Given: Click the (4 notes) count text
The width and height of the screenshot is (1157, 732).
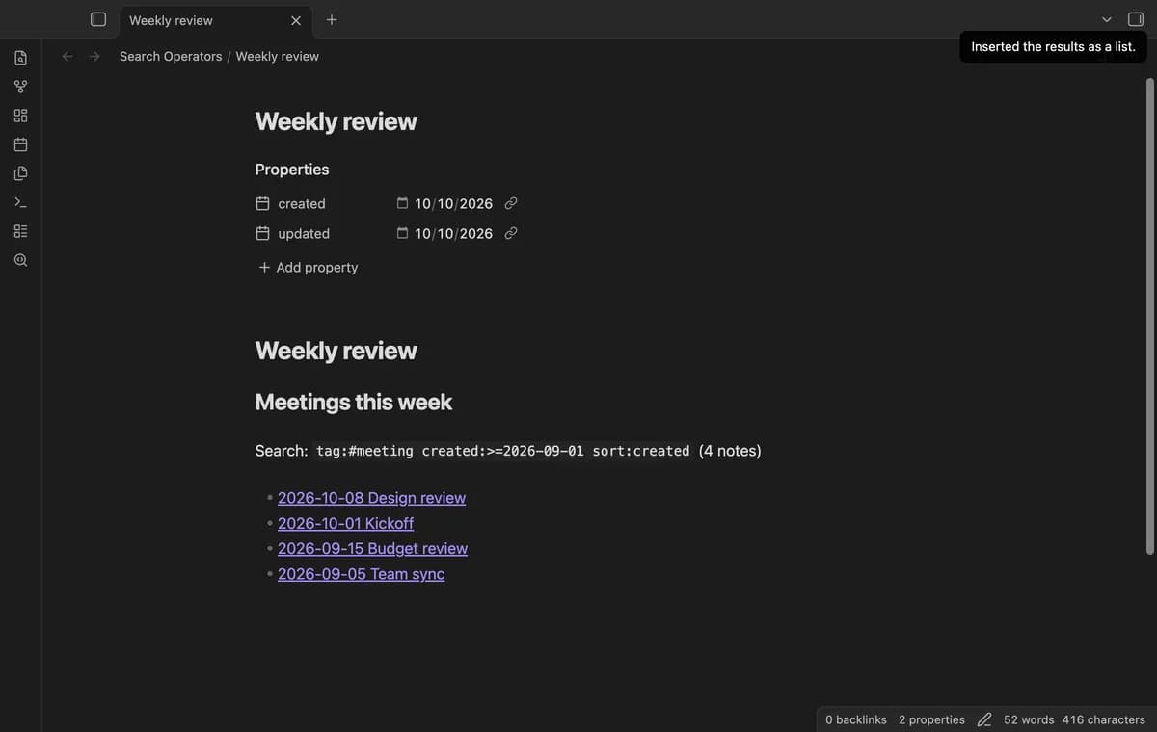Looking at the screenshot, I should [x=730, y=451].
